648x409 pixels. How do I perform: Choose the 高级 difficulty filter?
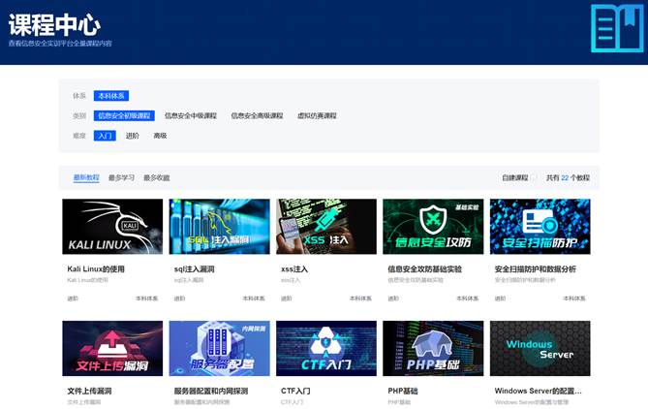pyautogui.click(x=160, y=136)
